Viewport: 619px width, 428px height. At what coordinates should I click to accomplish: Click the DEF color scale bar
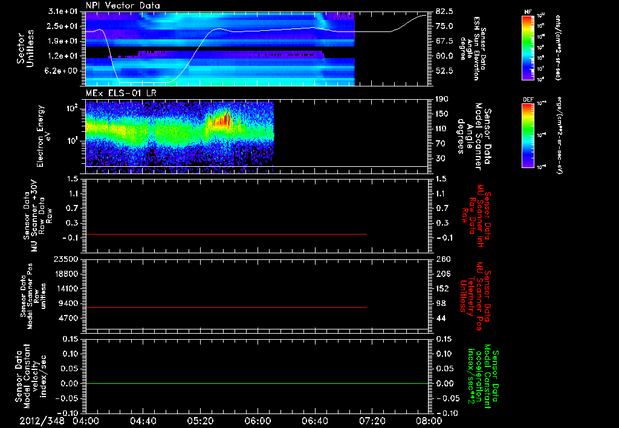click(528, 135)
